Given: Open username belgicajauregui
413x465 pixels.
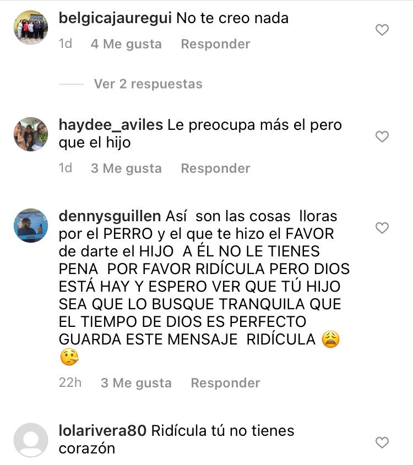Looking at the screenshot, I should point(115,18).
